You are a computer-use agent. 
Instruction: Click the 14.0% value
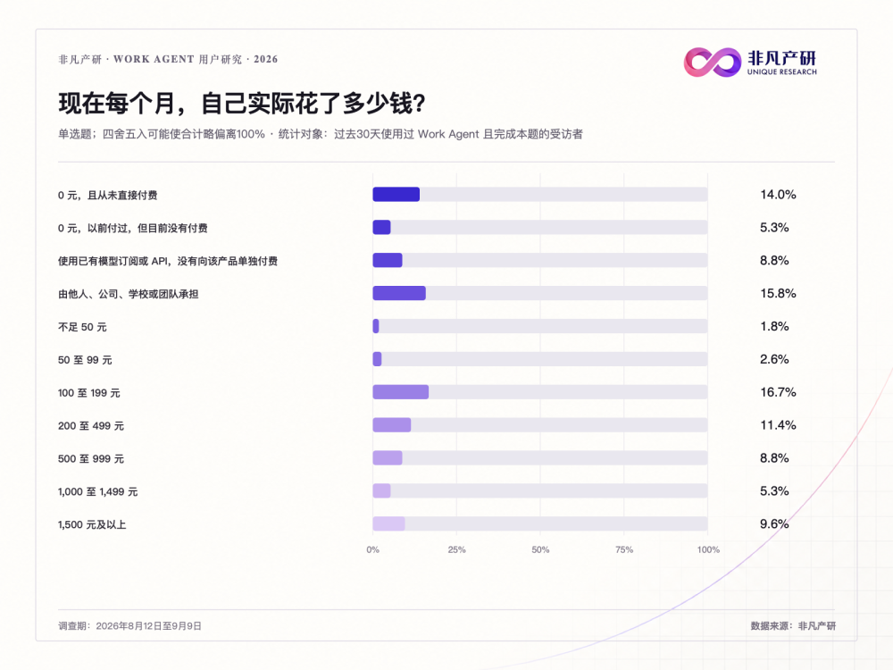click(778, 195)
